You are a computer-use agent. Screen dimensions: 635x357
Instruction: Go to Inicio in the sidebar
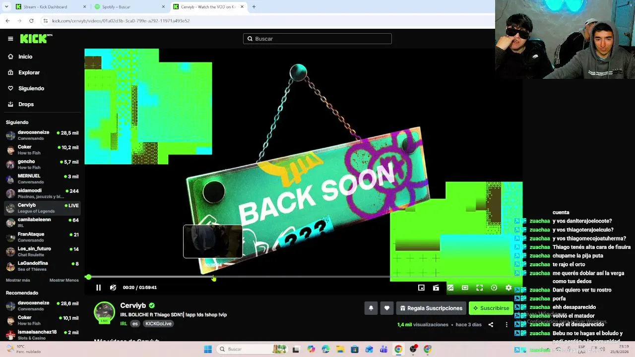tap(25, 57)
